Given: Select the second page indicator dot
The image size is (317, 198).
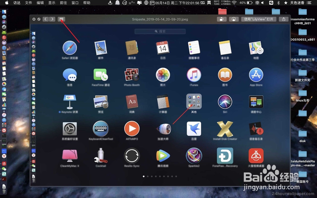Looking at the screenshot, I should click(148, 176).
